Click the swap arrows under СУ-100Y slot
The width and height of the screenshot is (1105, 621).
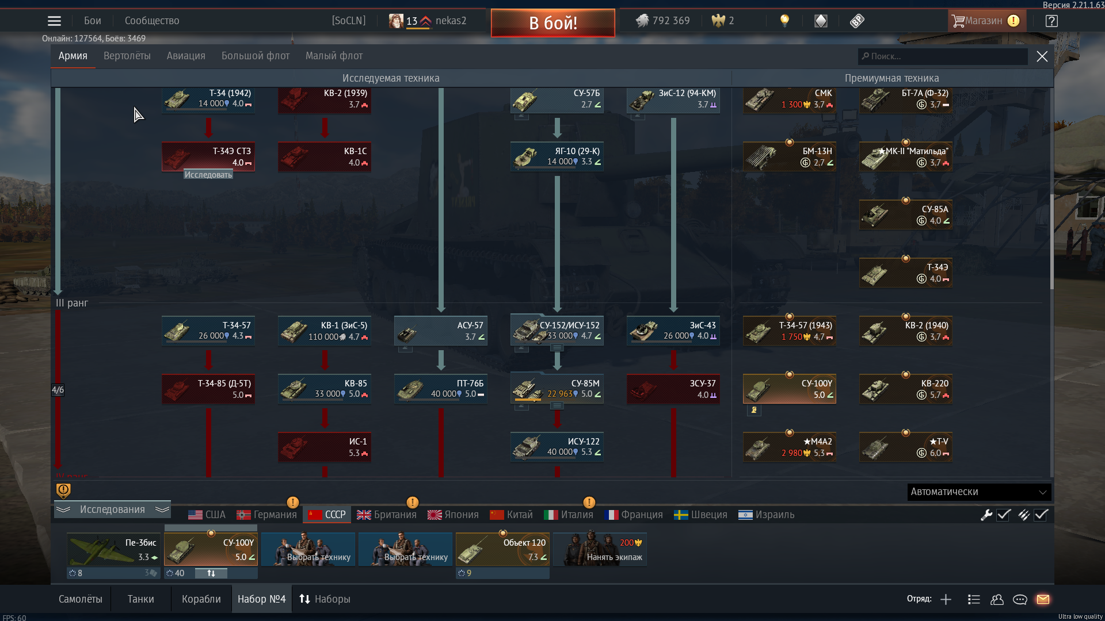point(211,573)
